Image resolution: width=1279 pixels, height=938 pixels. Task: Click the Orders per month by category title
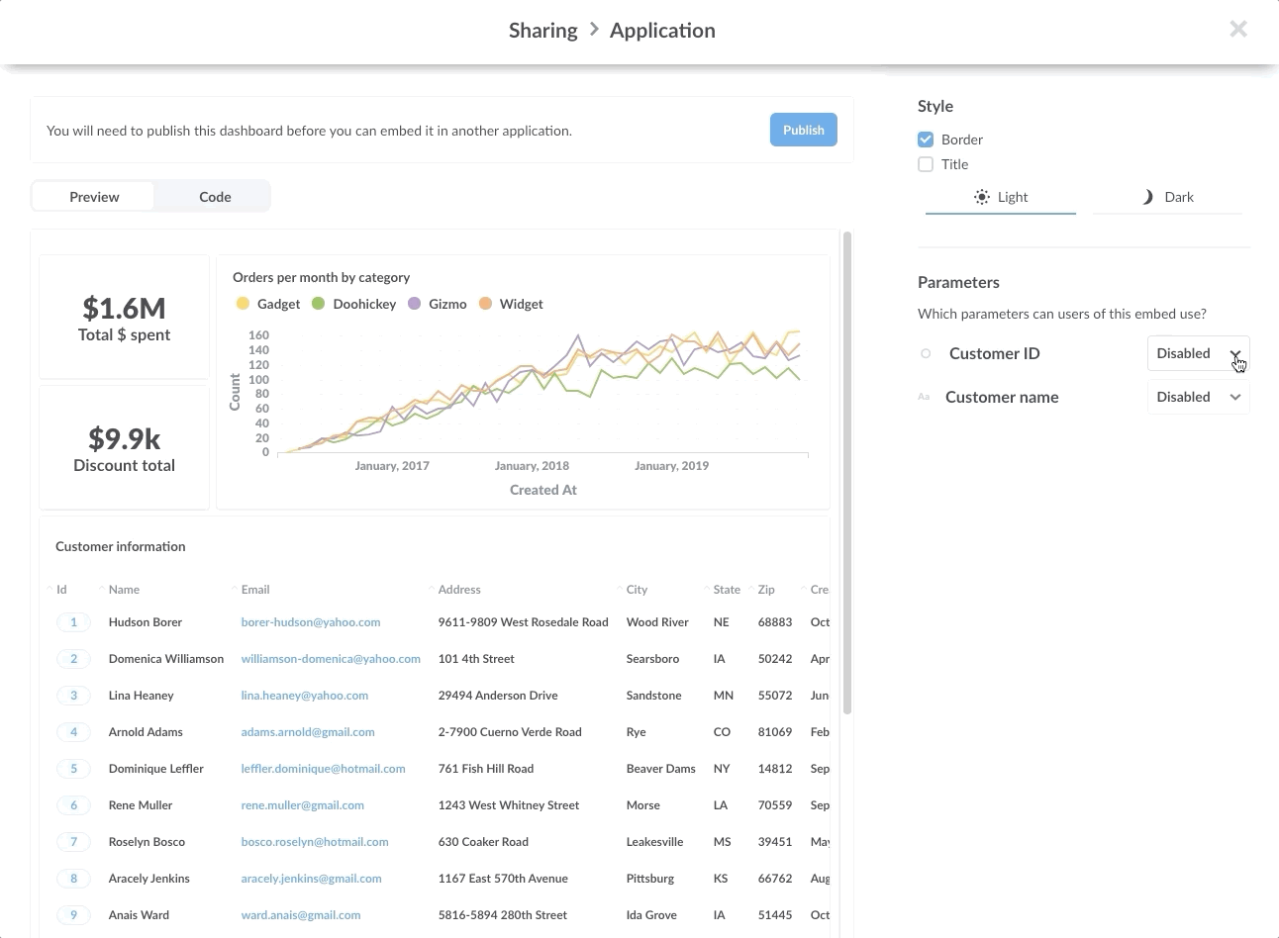tap(321, 277)
